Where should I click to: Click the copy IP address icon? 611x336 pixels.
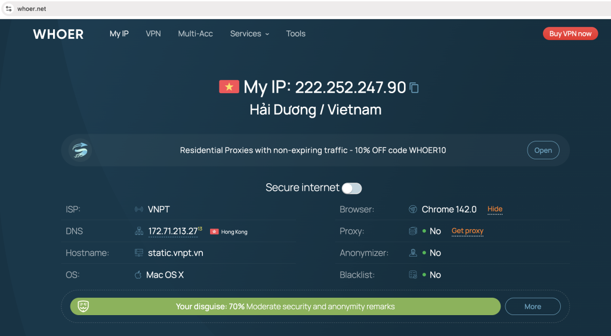pos(414,88)
